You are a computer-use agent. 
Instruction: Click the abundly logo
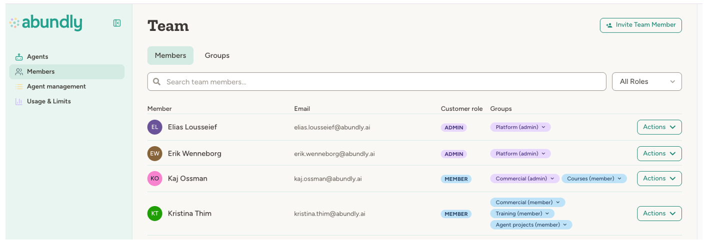click(x=46, y=23)
